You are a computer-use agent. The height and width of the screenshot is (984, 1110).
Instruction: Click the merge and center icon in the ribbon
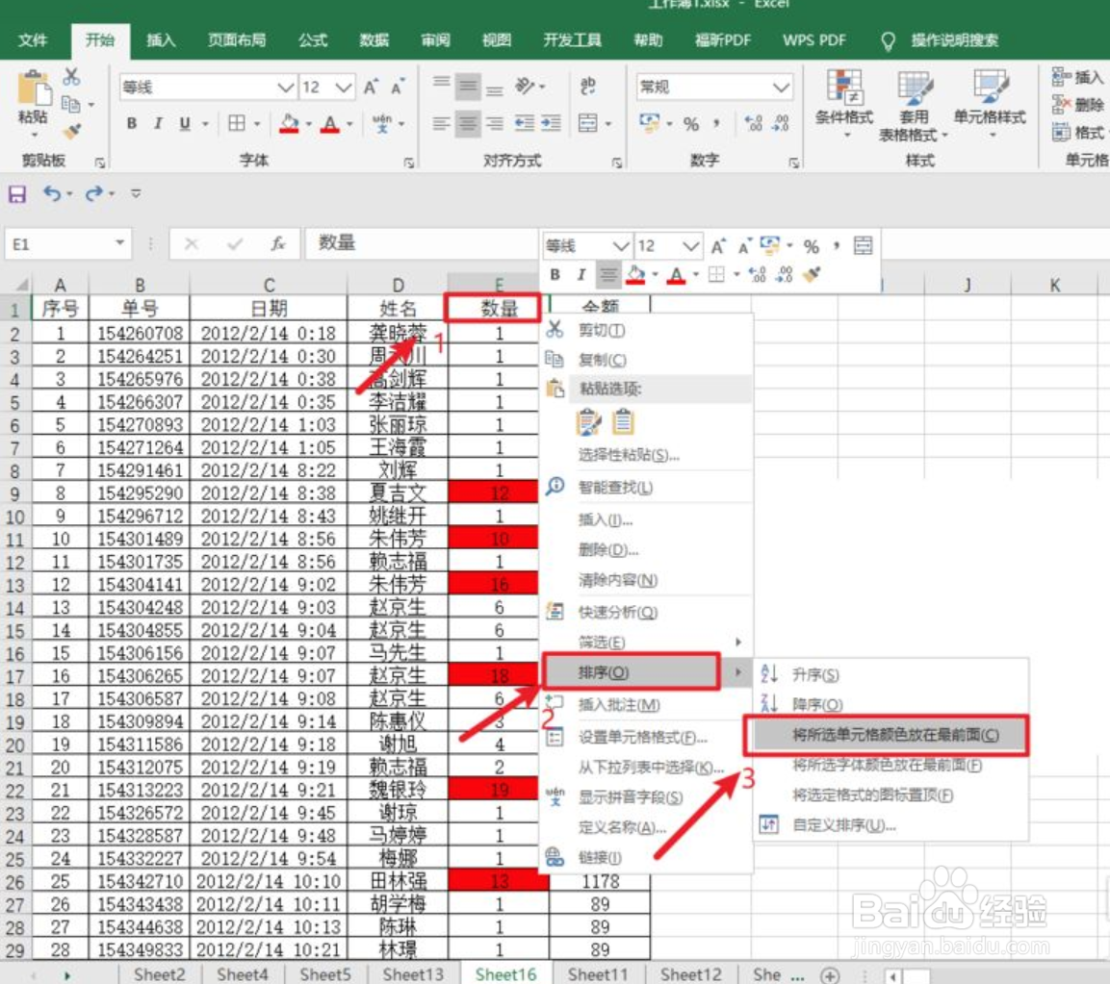(x=587, y=123)
